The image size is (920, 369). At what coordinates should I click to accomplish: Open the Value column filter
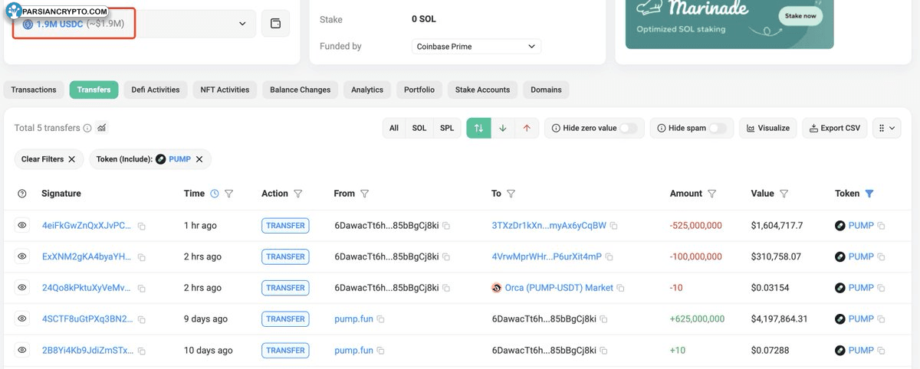[x=784, y=194]
